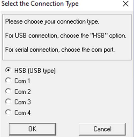
Task: Click the "Please choose your connection type." line
Action: click(52, 22)
